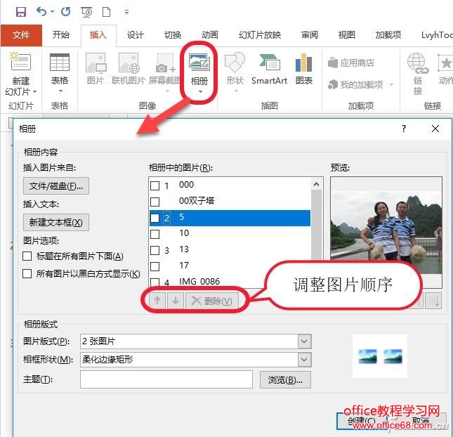Switch to the 设计 ribbon tab
453x437 pixels.
(x=135, y=35)
